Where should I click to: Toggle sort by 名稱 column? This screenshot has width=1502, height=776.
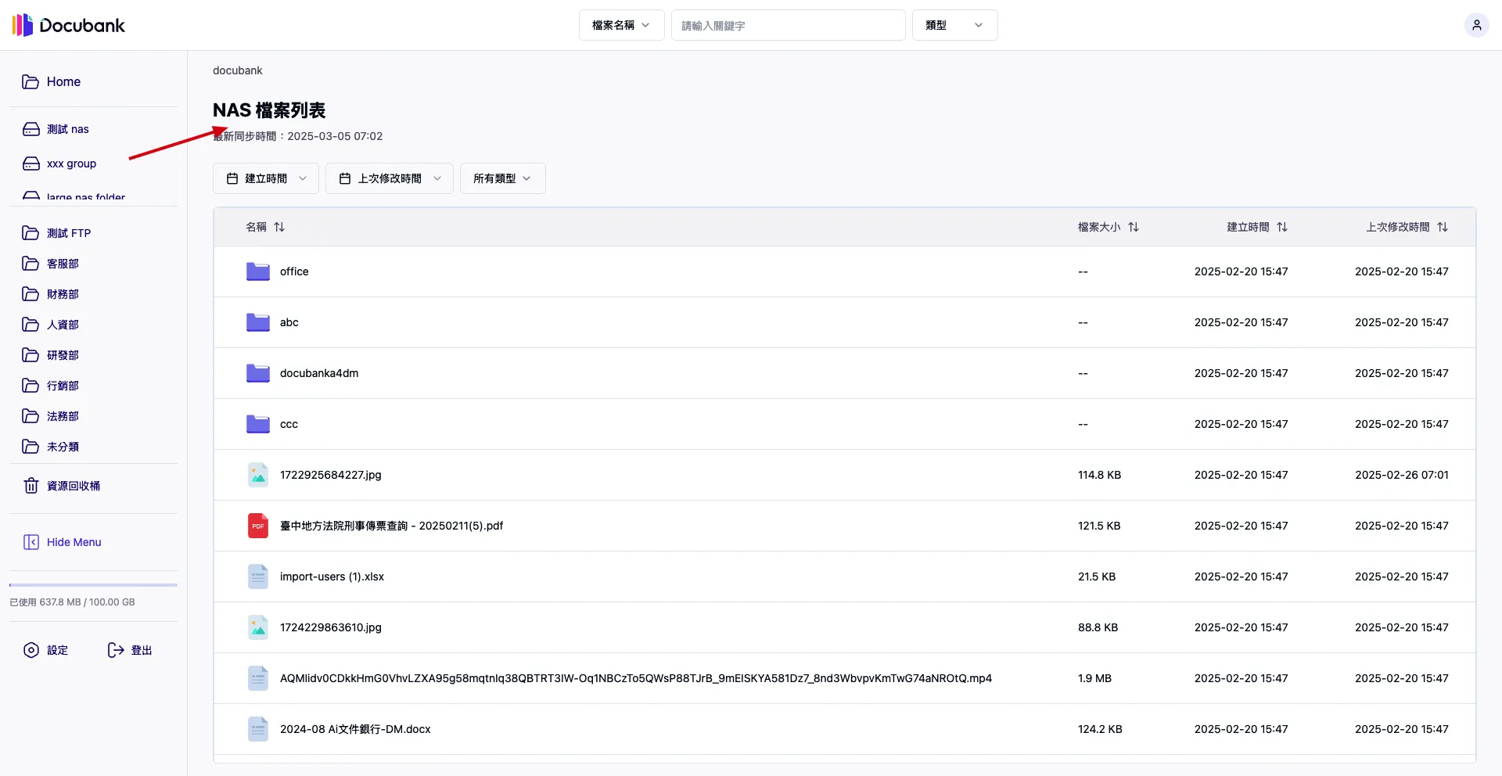point(279,227)
